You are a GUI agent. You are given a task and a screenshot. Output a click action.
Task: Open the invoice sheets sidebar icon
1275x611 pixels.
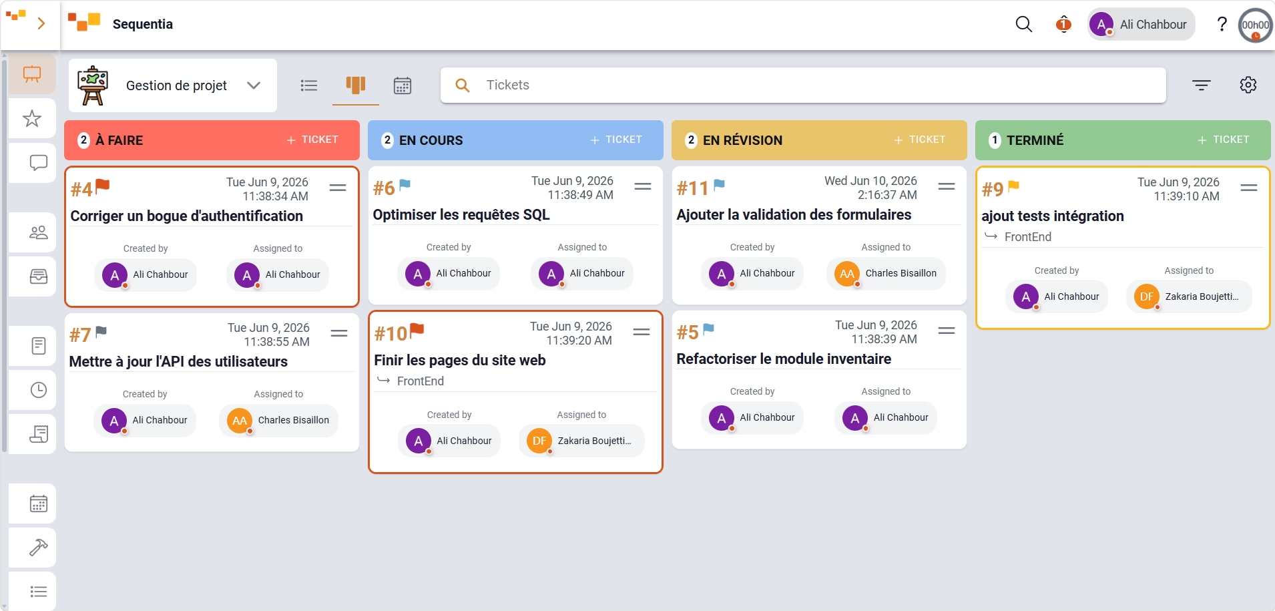(38, 434)
